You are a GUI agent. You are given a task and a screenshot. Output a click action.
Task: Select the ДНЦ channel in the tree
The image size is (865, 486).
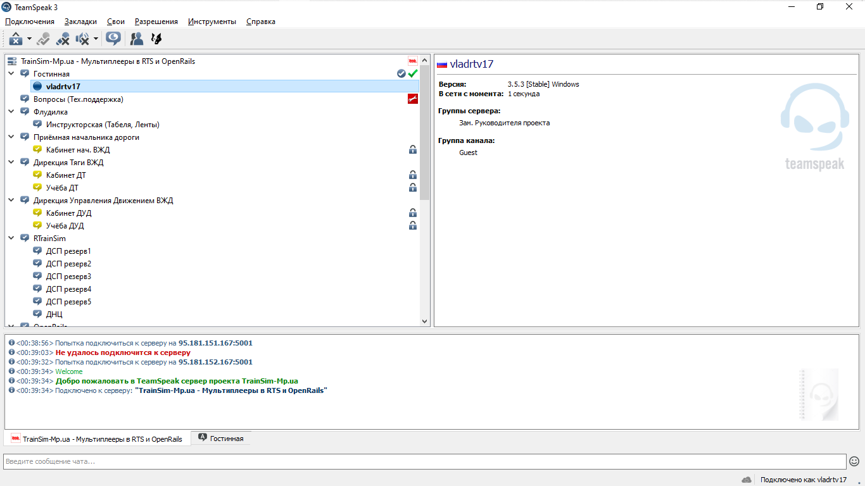point(54,315)
